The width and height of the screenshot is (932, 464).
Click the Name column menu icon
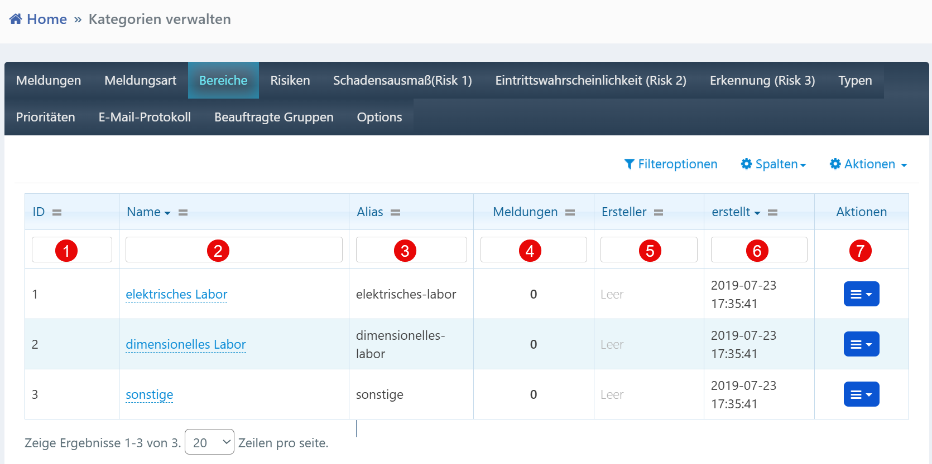183,213
